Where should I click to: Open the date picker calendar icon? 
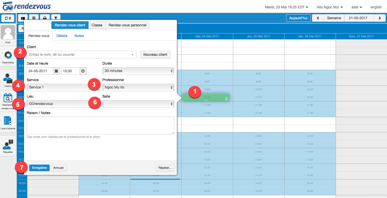[56, 71]
